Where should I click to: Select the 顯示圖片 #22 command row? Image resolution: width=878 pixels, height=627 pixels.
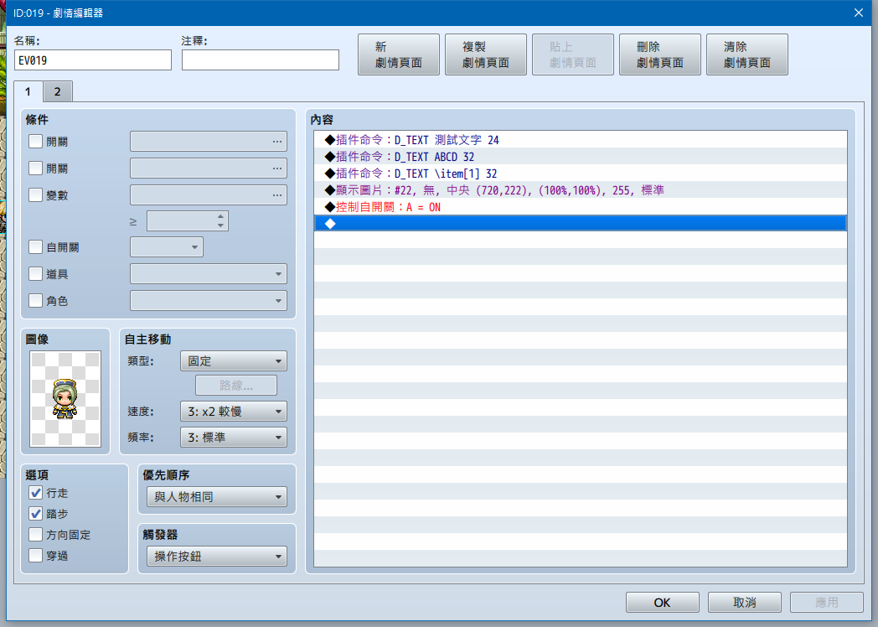tap(580, 190)
